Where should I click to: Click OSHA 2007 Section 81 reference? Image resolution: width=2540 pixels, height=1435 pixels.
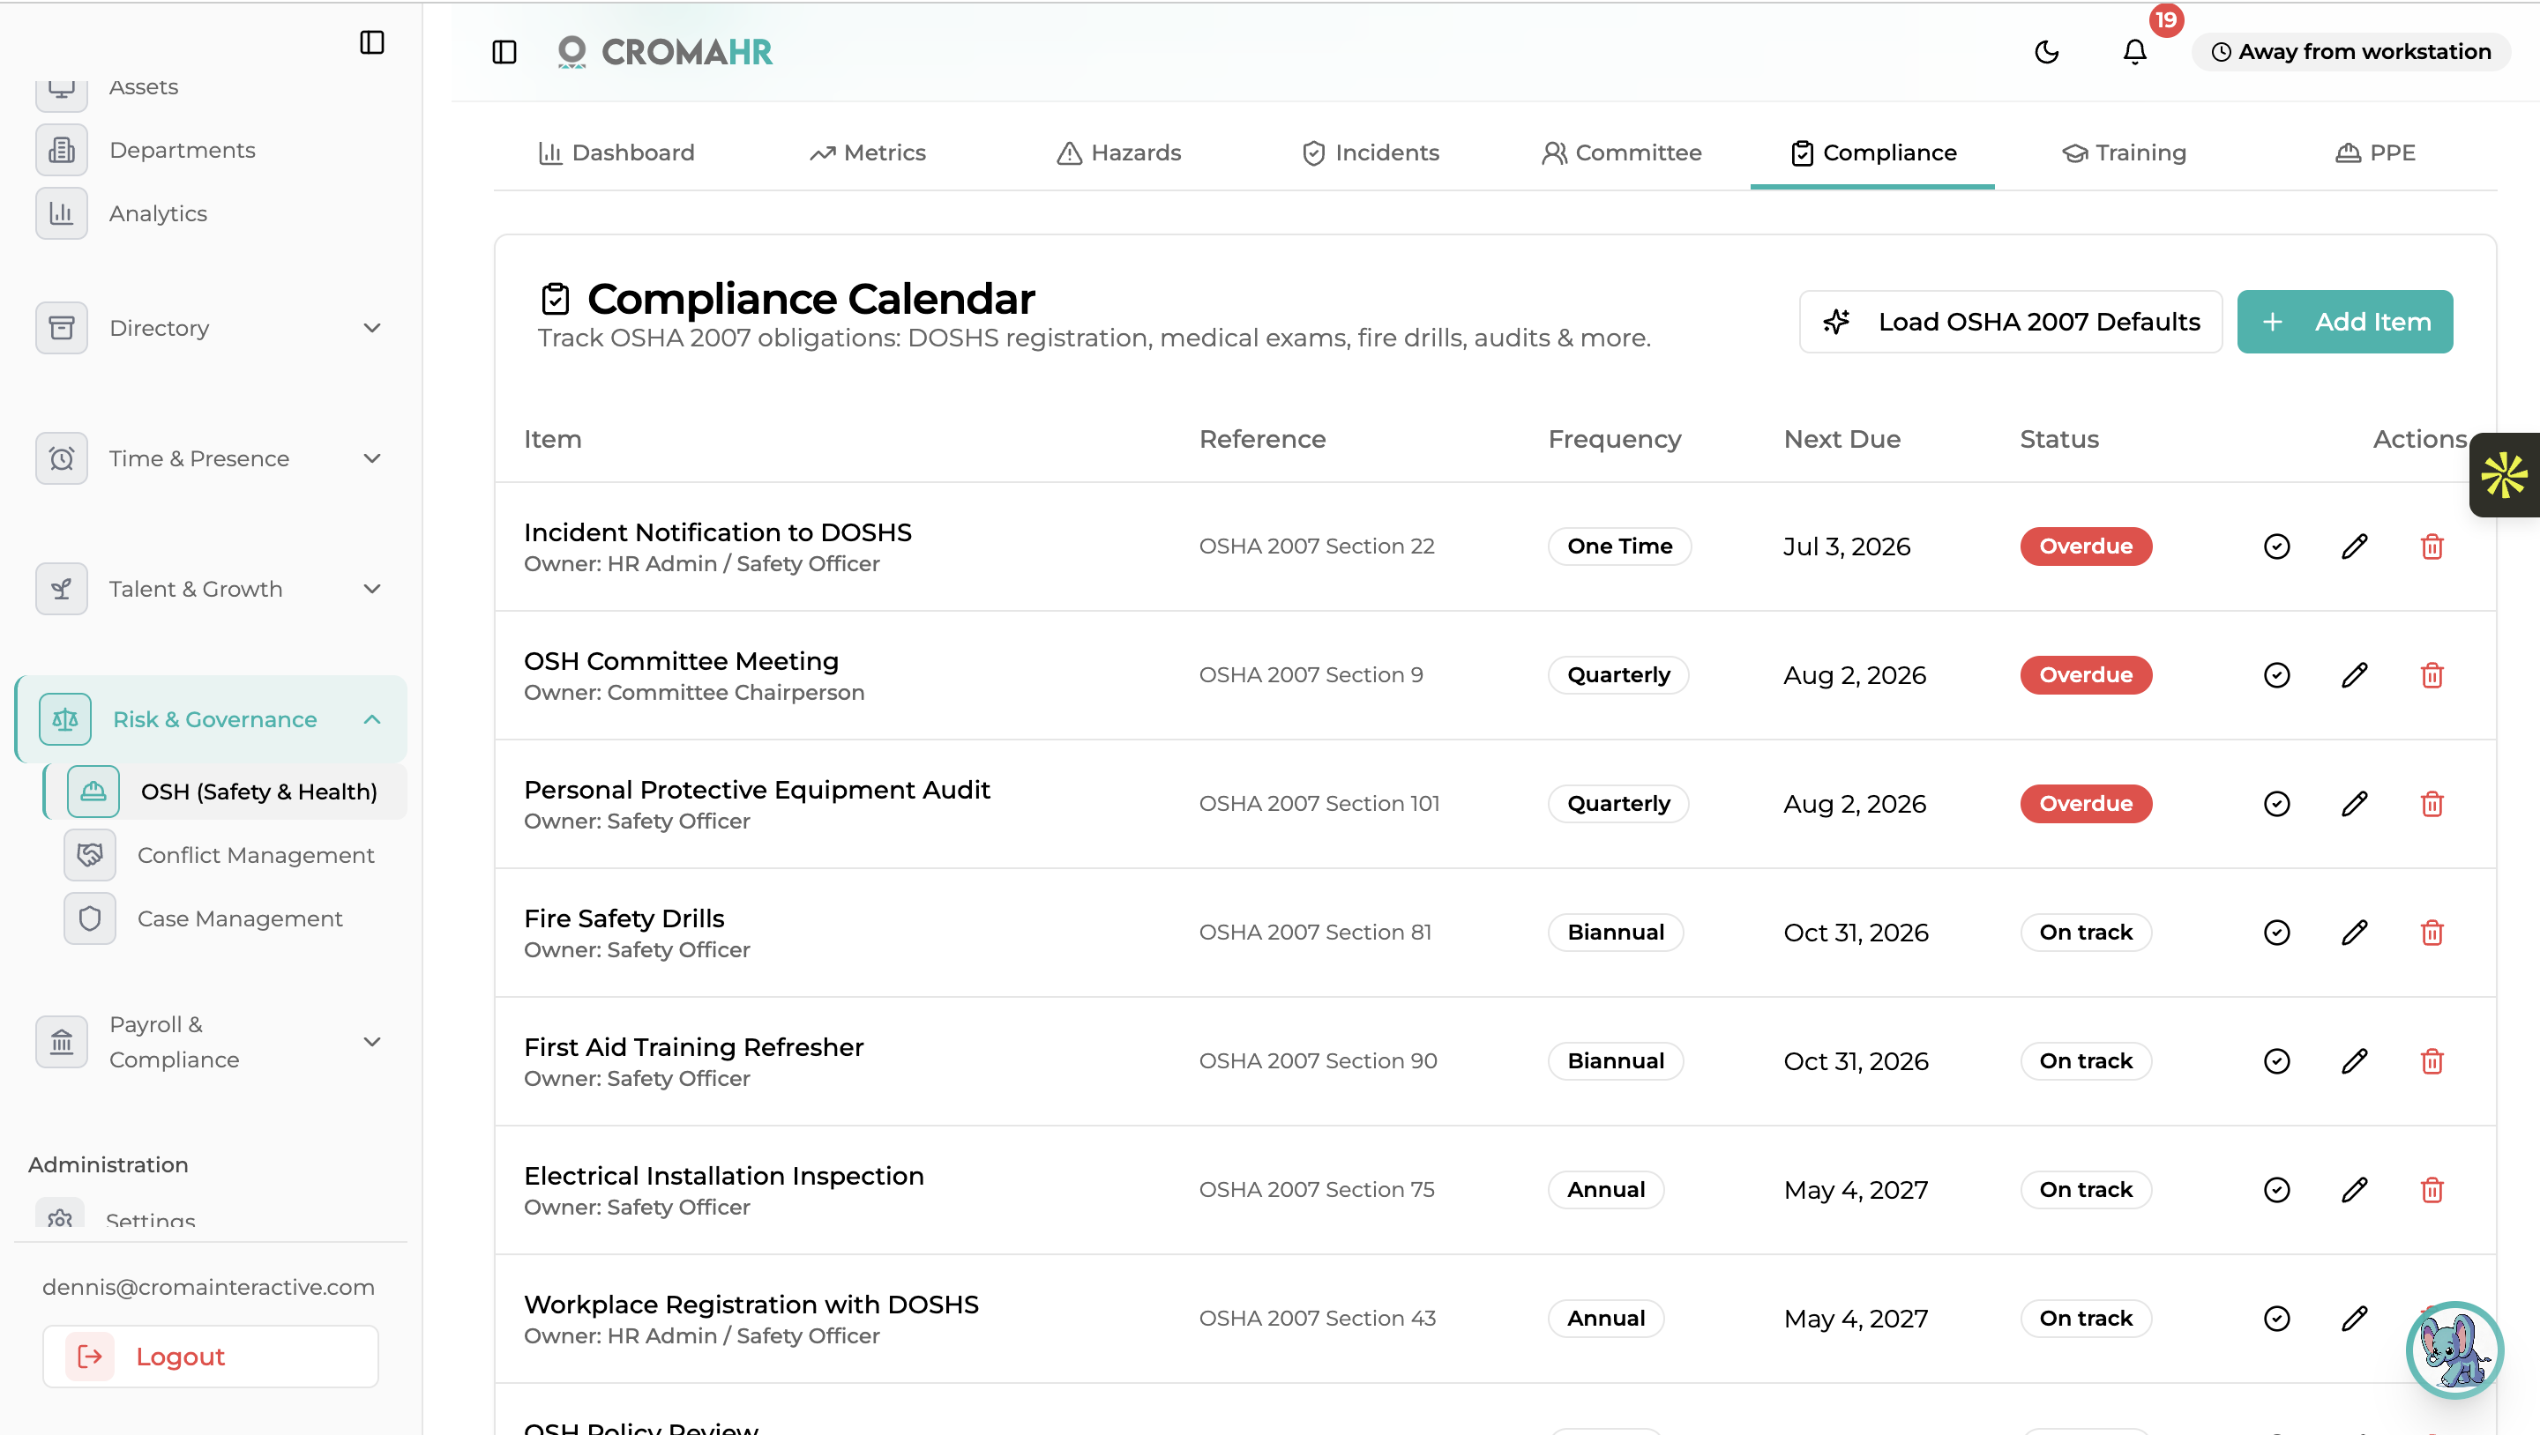[x=1314, y=933]
